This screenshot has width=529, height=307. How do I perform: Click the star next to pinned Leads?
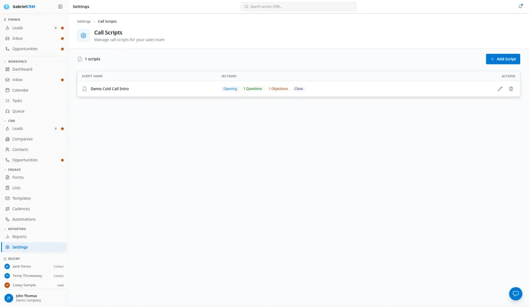click(x=63, y=28)
